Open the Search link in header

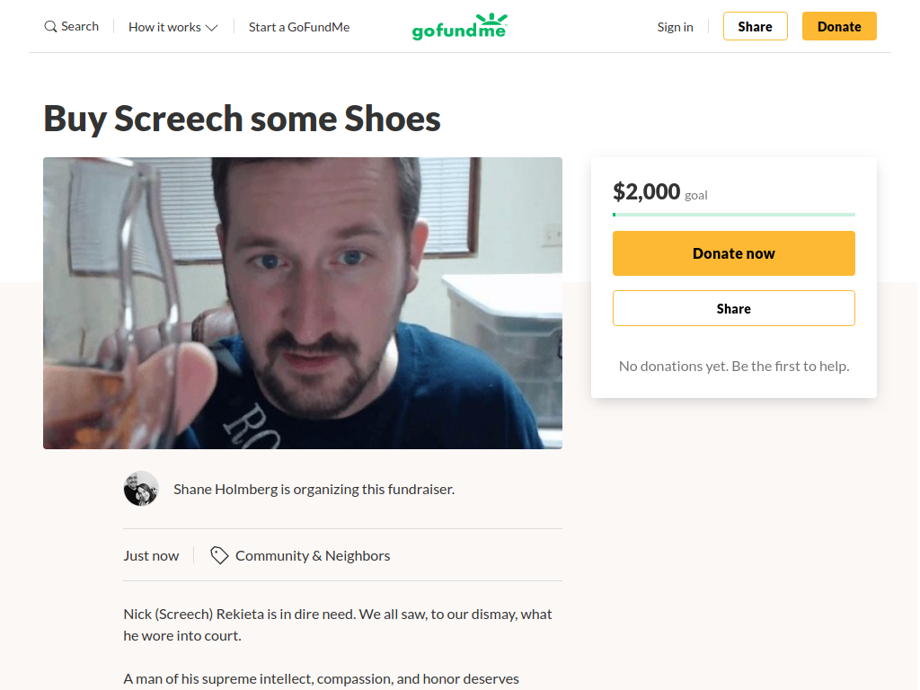click(72, 26)
